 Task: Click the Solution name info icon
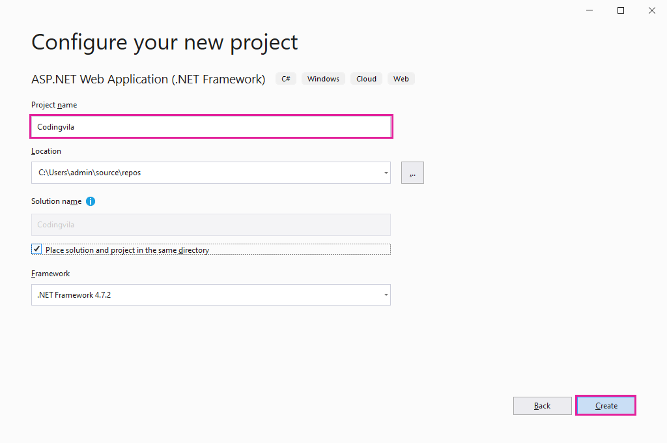91,201
